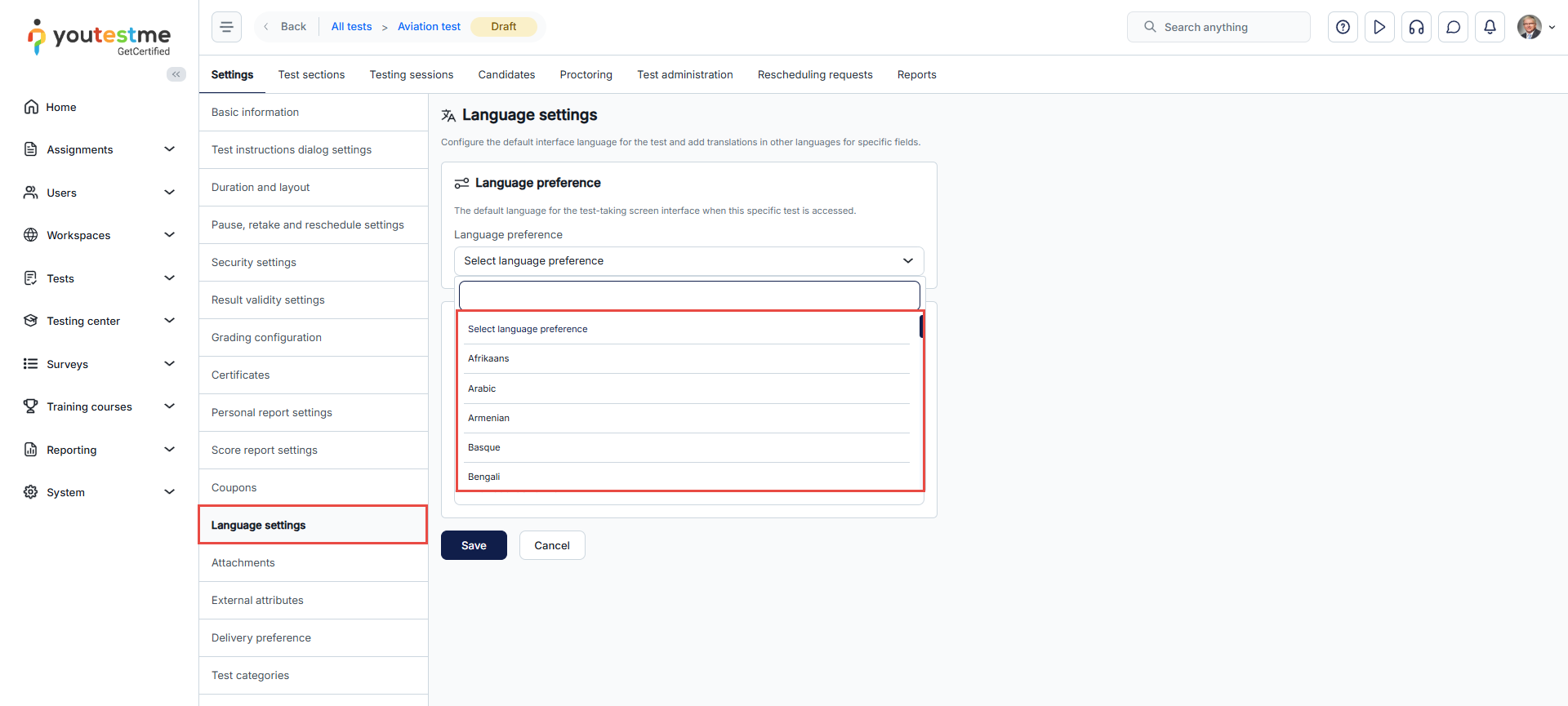1568x706 pixels.
Task: Click the Surveys list icon
Action: tap(31, 364)
